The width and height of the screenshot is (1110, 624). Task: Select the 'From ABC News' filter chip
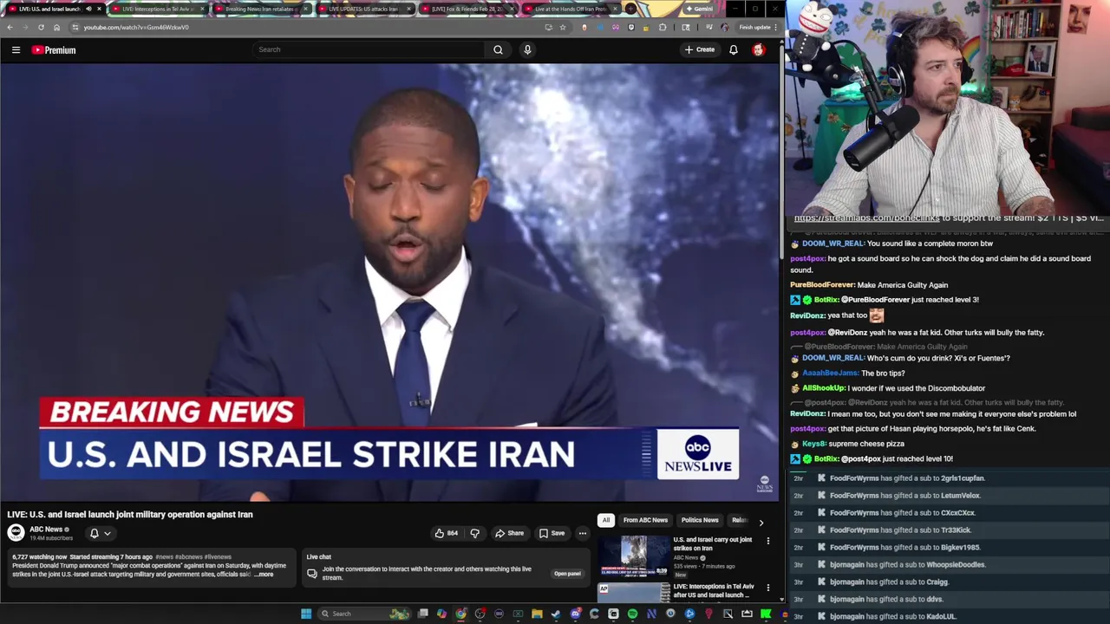tap(645, 520)
